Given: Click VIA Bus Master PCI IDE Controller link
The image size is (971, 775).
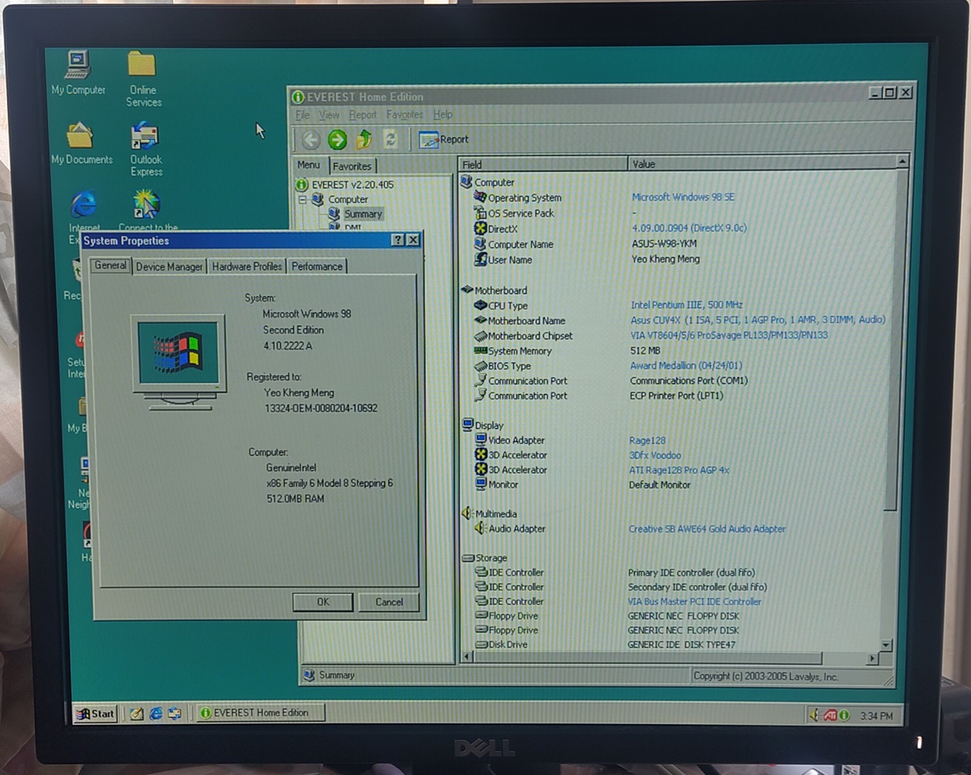Looking at the screenshot, I should point(694,601).
